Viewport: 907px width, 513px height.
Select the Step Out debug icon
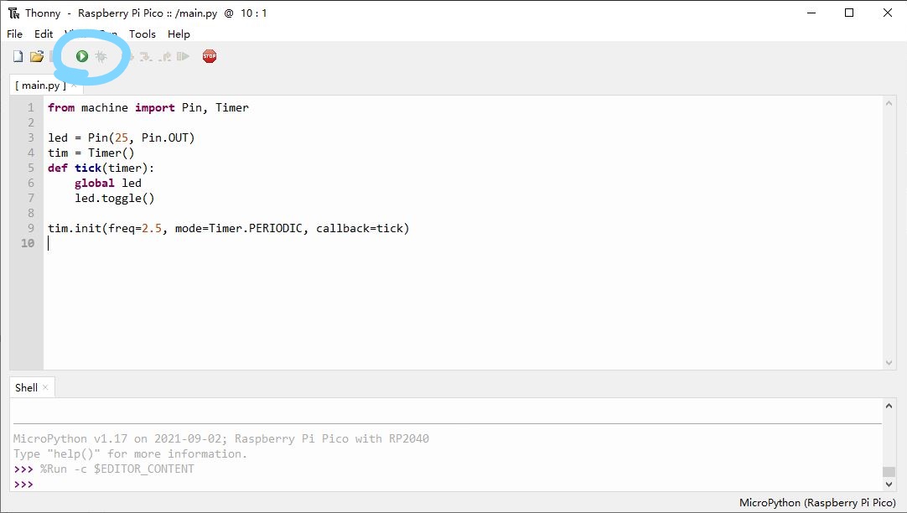164,56
